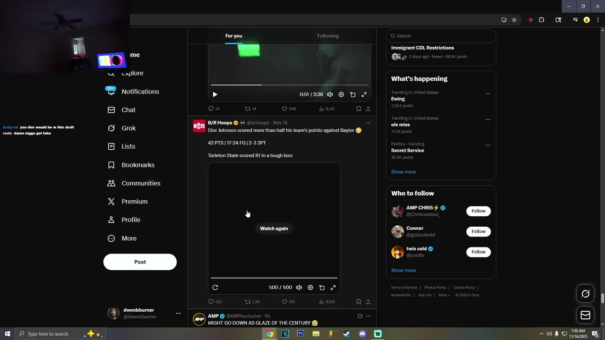
Task: Open the More menu in sidebar
Action: pyautogui.click(x=122, y=238)
